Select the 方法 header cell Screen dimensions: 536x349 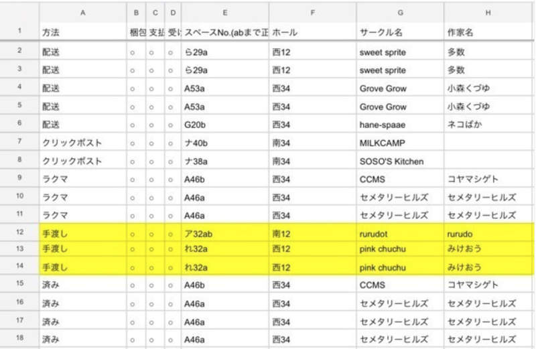coord(82,31)
